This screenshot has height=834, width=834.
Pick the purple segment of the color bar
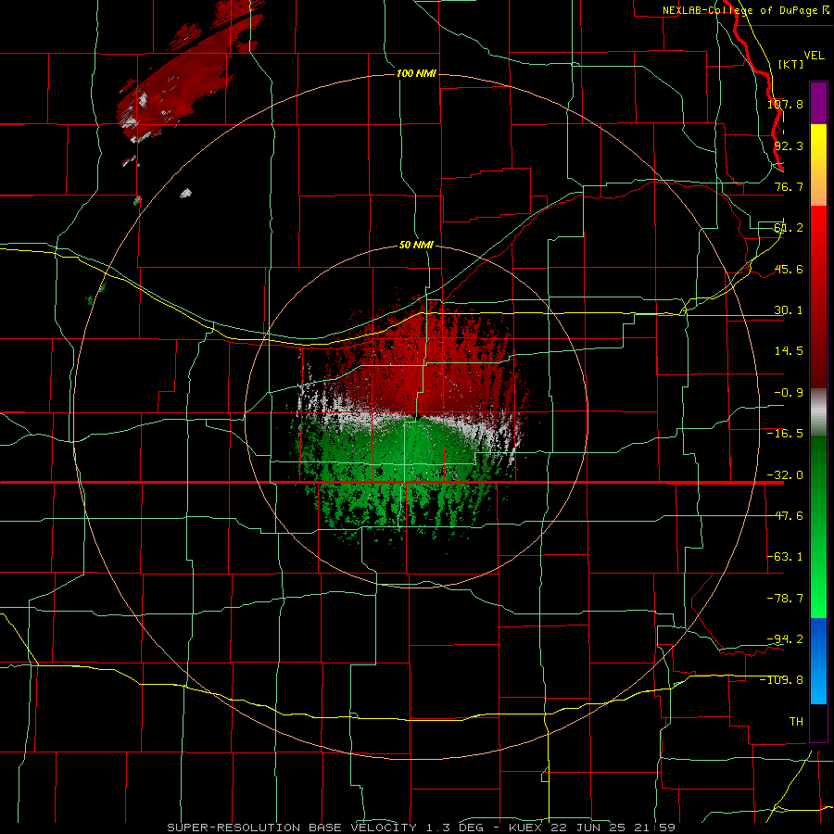point(818,103)
